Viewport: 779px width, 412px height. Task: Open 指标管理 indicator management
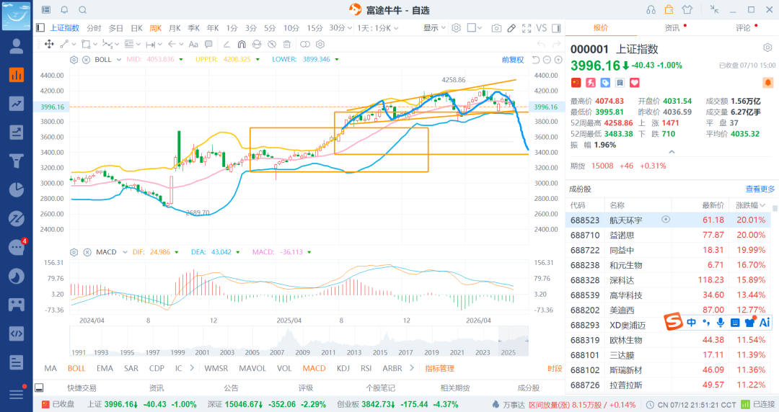click(x=440, y=368)
